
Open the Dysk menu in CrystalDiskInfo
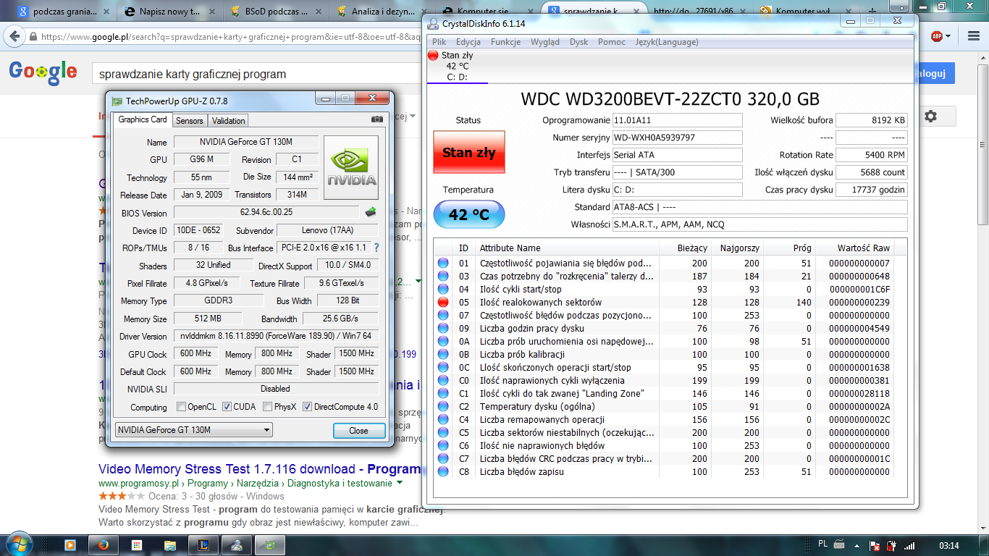579,42
